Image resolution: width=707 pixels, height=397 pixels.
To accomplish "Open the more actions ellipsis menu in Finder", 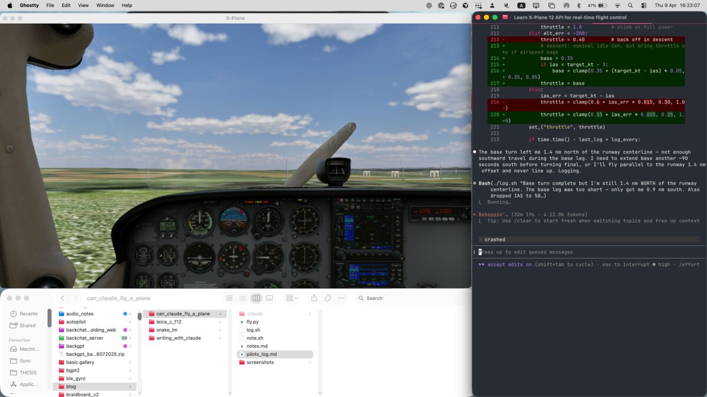I will coord(341,298).
